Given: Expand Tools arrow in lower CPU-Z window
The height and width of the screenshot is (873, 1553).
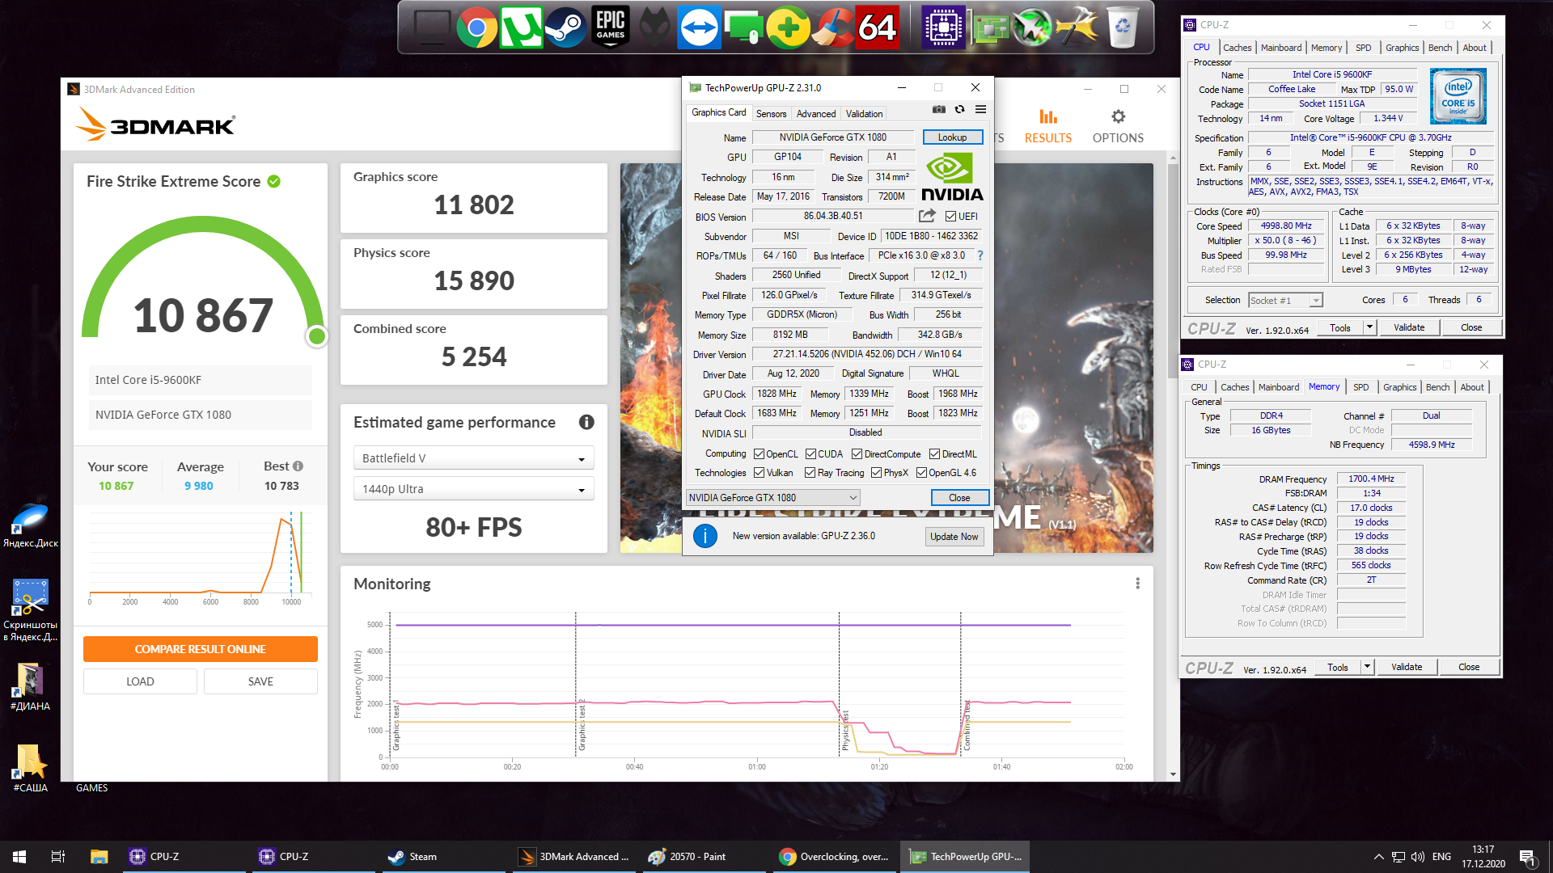Looking at the screenshot, I should click(1367, 667).
